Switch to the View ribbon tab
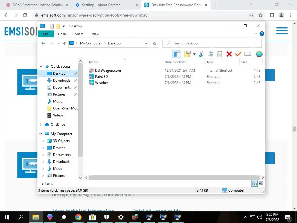 pos(95,34)
